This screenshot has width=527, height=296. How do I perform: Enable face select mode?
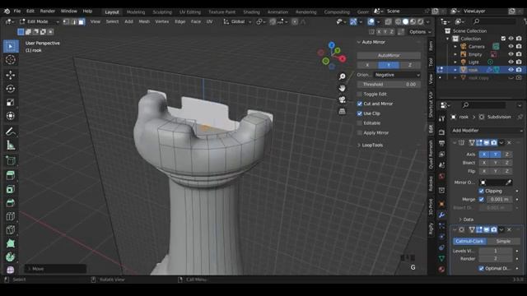coord(82,22)
